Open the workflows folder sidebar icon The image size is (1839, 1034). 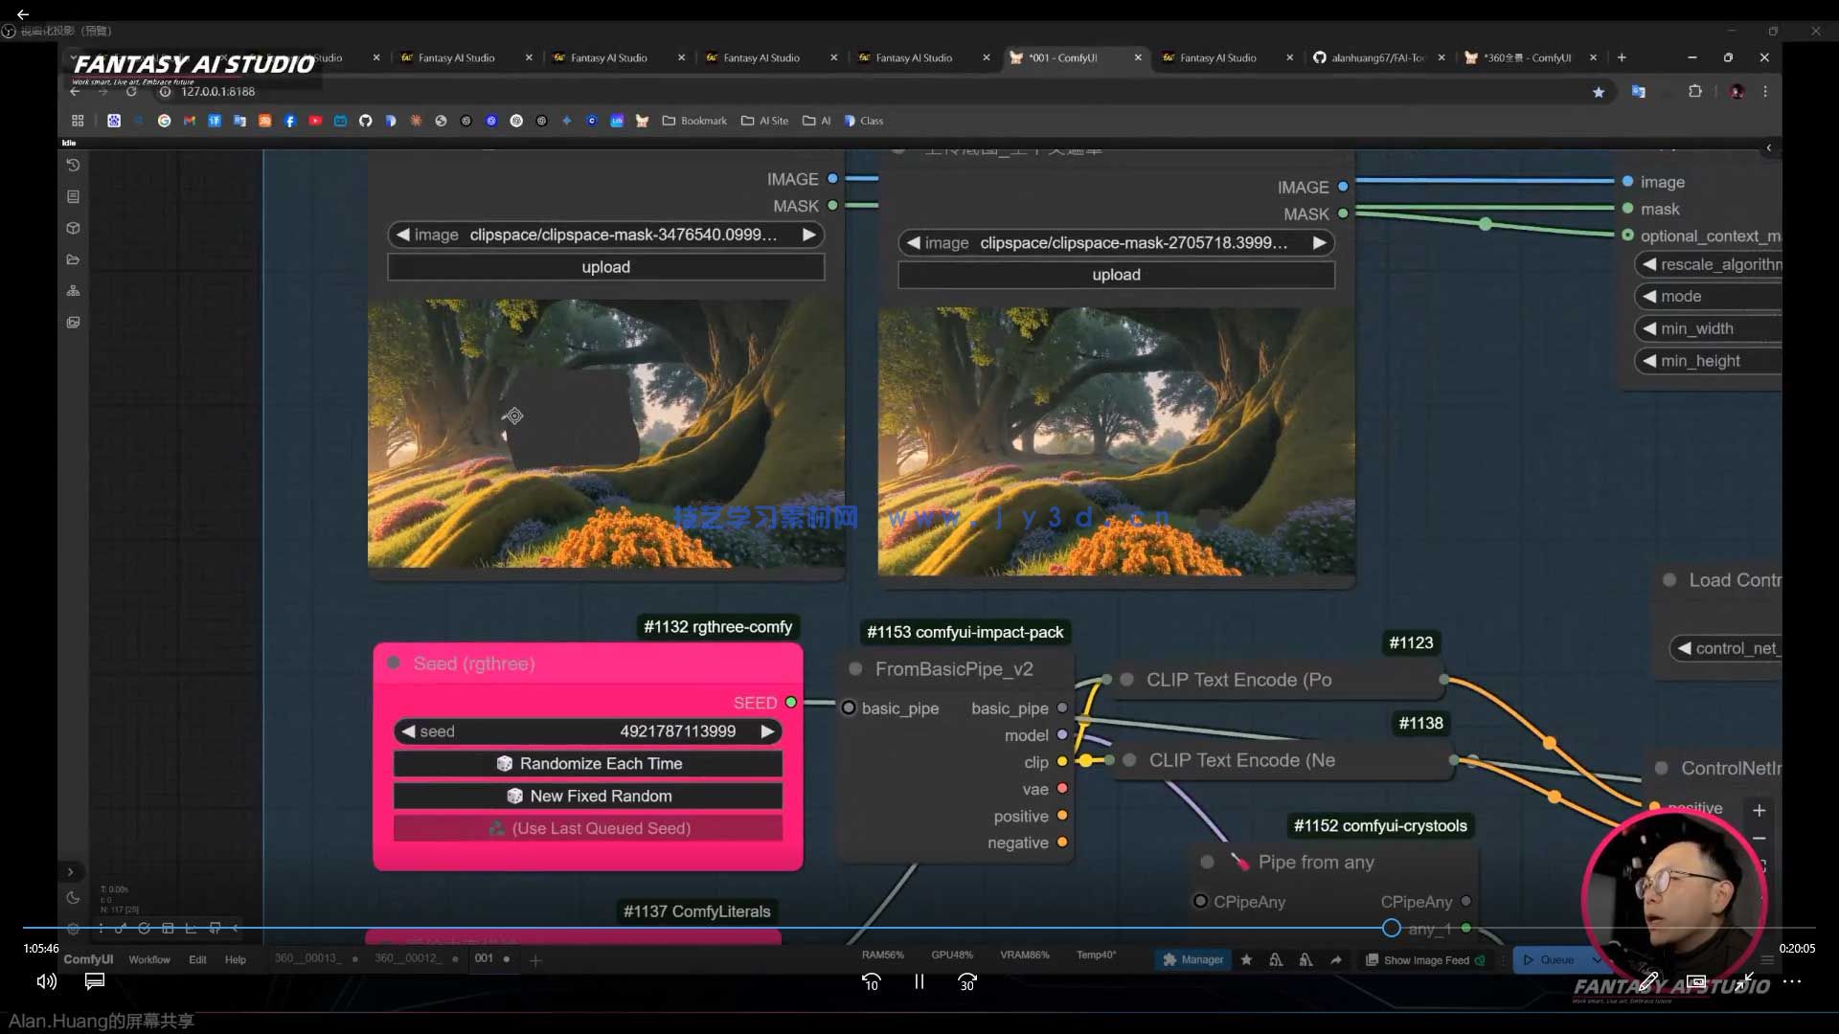pyautogui.click(x=73, y=259)
